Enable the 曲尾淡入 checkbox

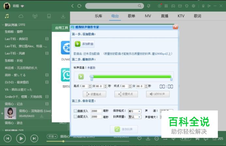point(75,117)
